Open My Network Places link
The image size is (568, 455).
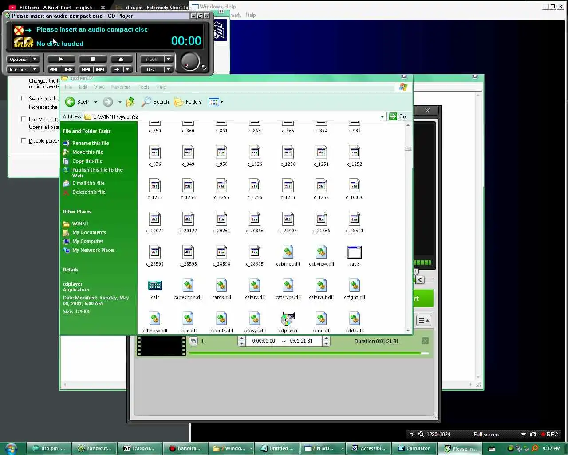point(93,250)
